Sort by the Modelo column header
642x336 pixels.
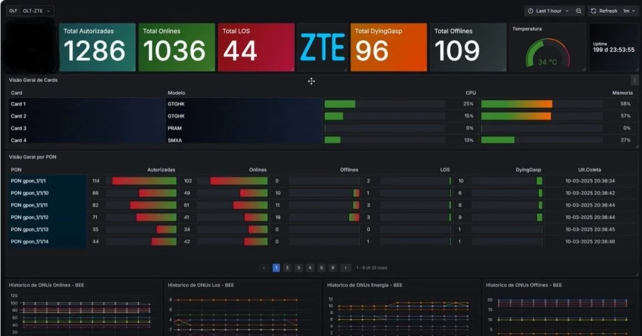coord(176,93)
